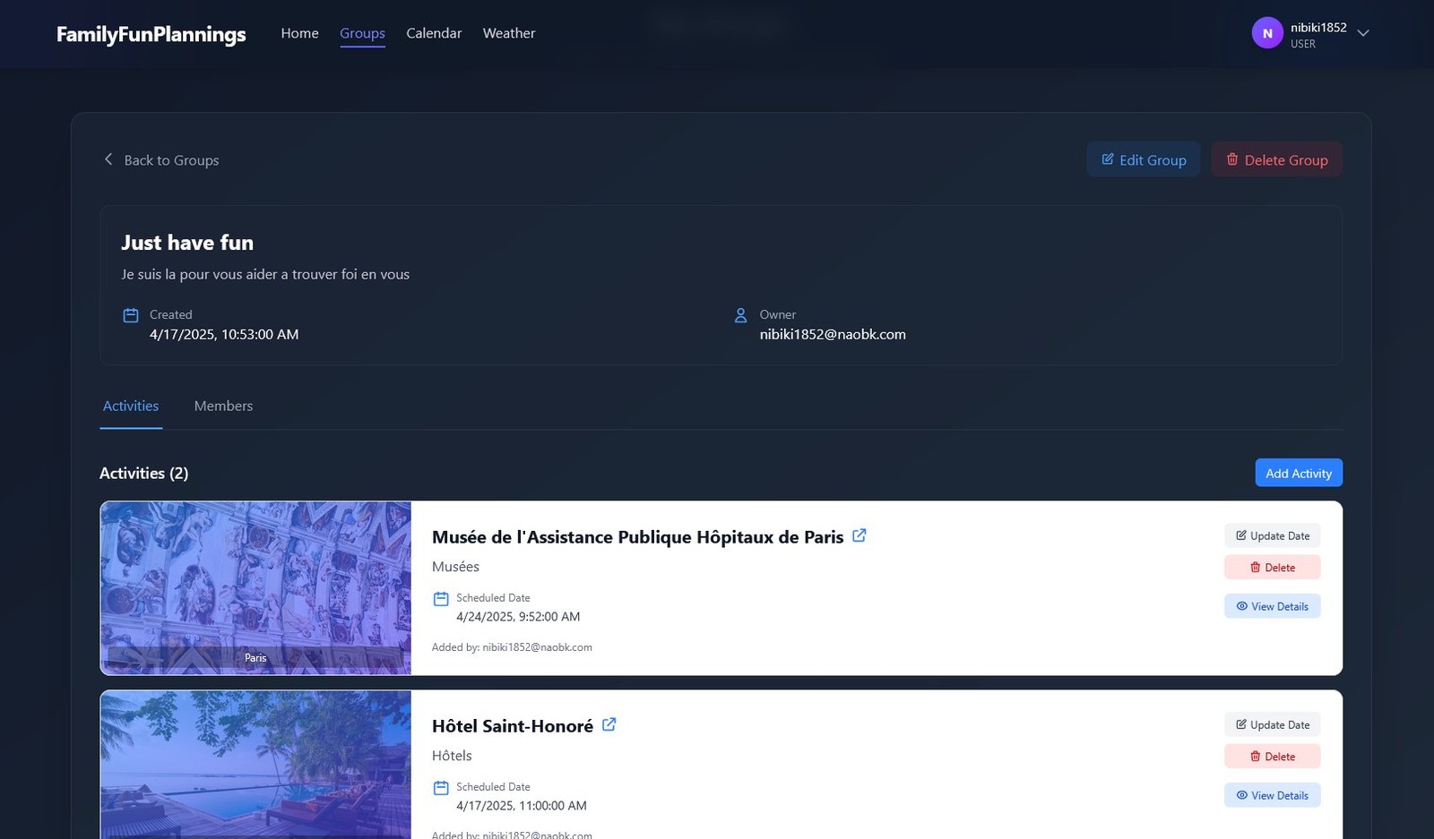
Task: Click calendar icon beside the Created date
Action: pyautogui.click(x=131, y=315)
